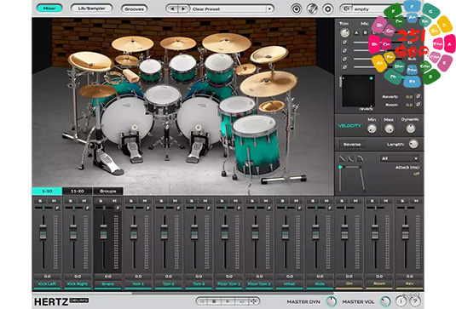This screenshot has height=309, width=456.
Task: Mute the Kick Left channel
Action: click(x=54, y=201)
